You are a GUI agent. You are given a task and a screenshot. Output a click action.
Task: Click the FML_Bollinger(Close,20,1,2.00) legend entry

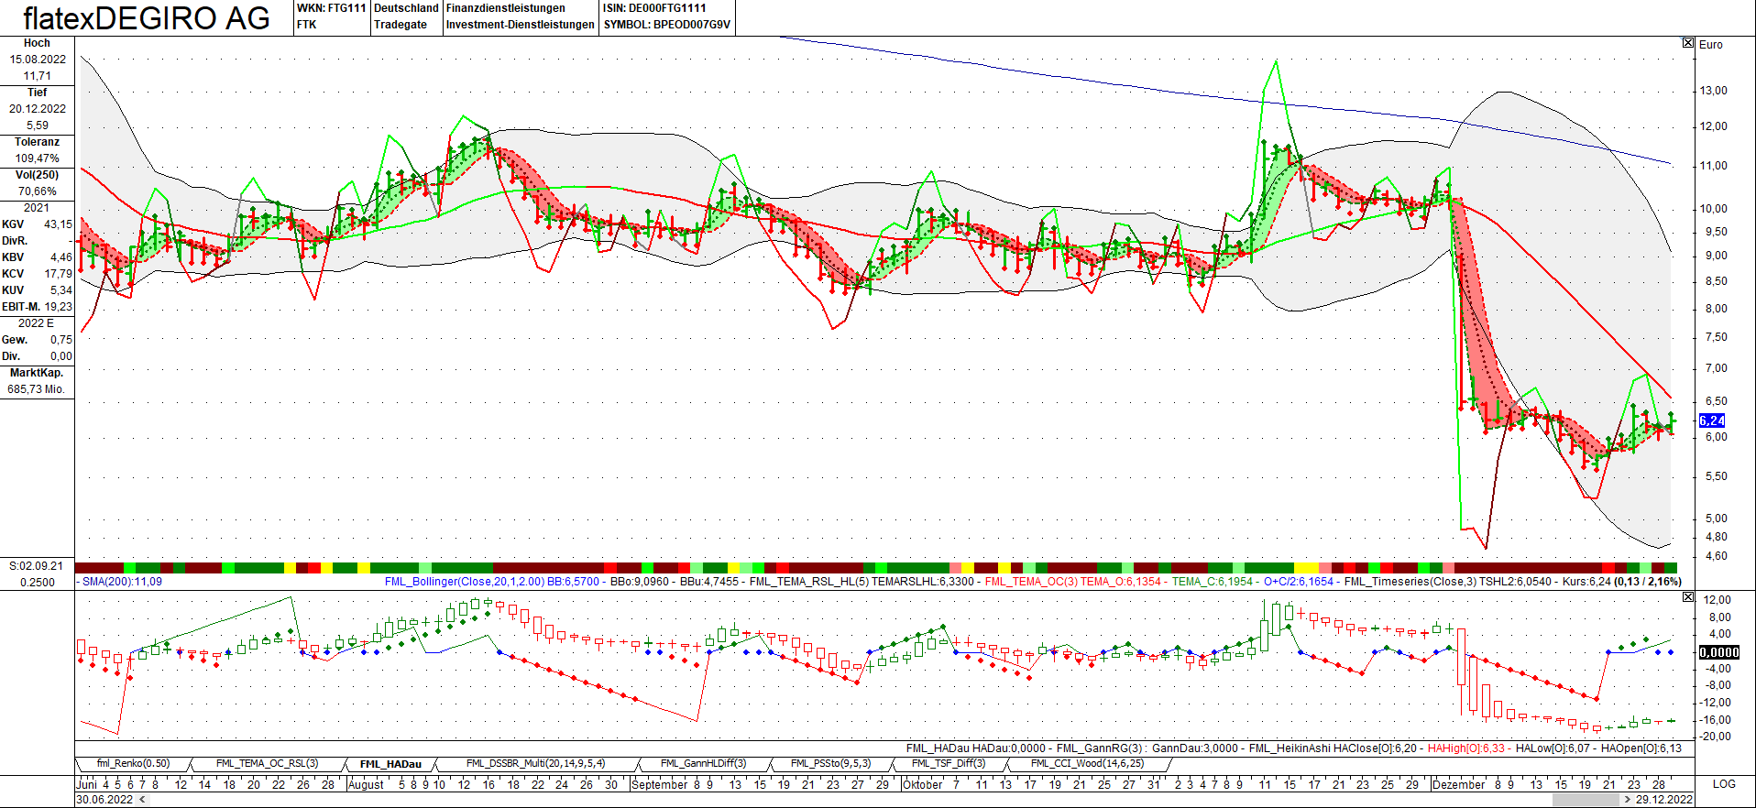point(465,582)
